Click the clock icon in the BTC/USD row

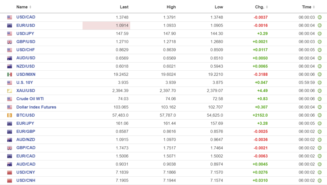[x=319, y=115]
